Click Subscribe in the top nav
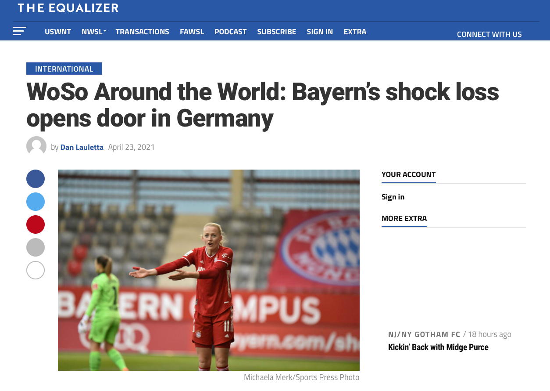The width and height of the screenshot is (550, 391). pos(277,32)
